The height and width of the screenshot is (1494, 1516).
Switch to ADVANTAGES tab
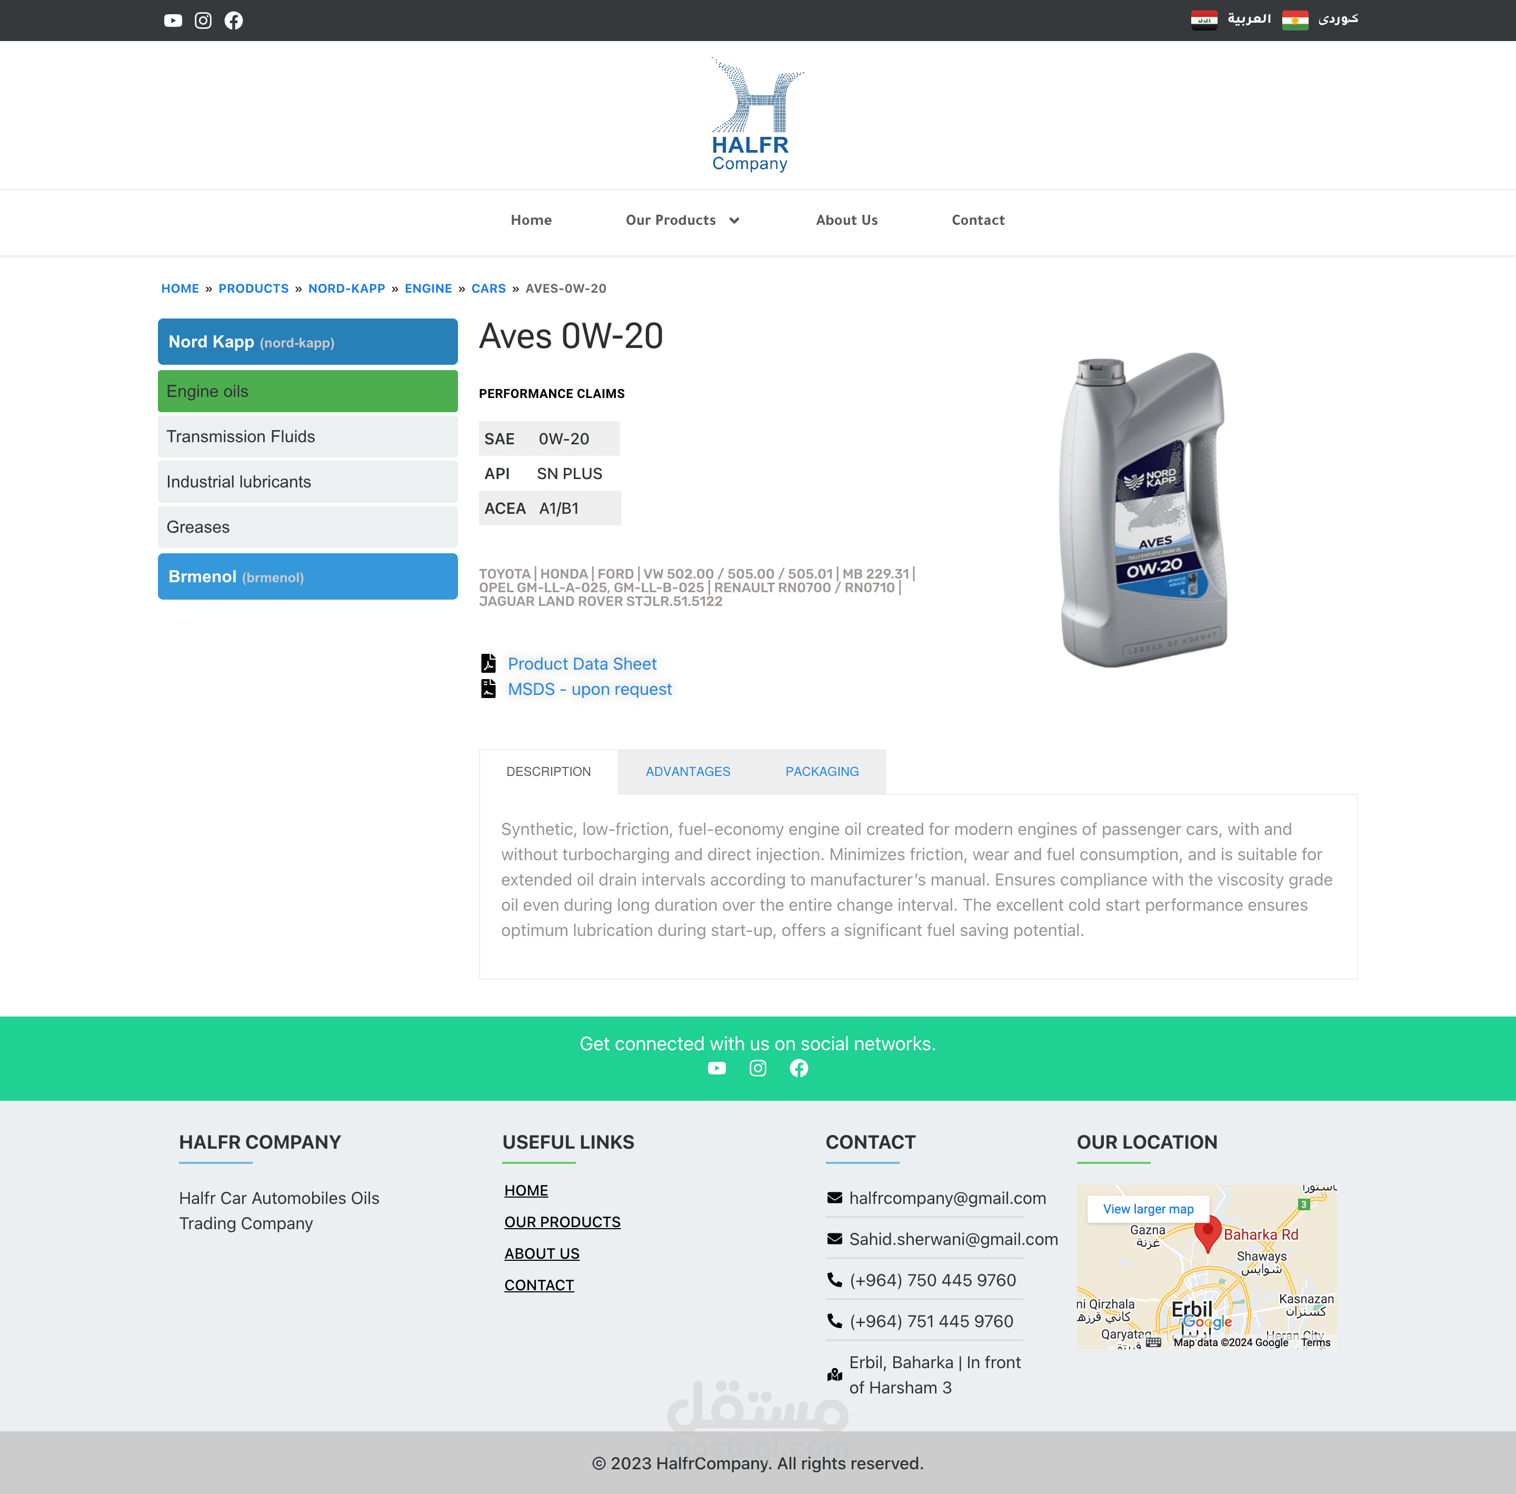coord(688,771)
